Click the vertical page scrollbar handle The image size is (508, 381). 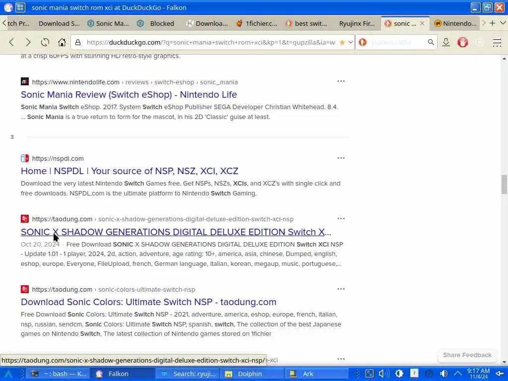click(x=504, y=184)
